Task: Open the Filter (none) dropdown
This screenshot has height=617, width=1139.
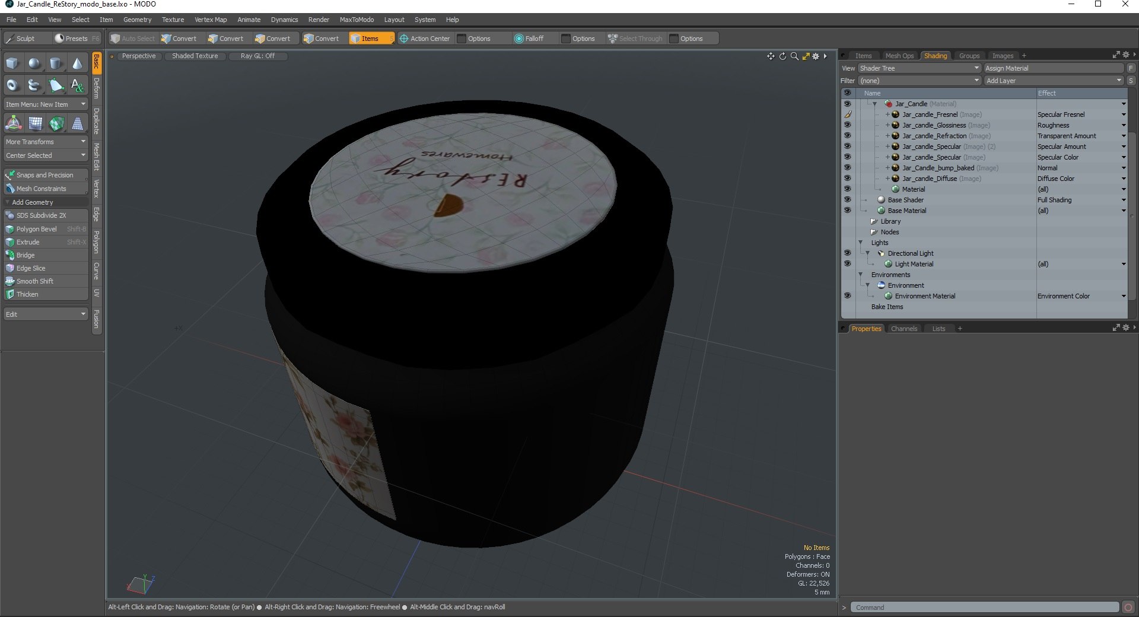Action: [x=919, y=81]
